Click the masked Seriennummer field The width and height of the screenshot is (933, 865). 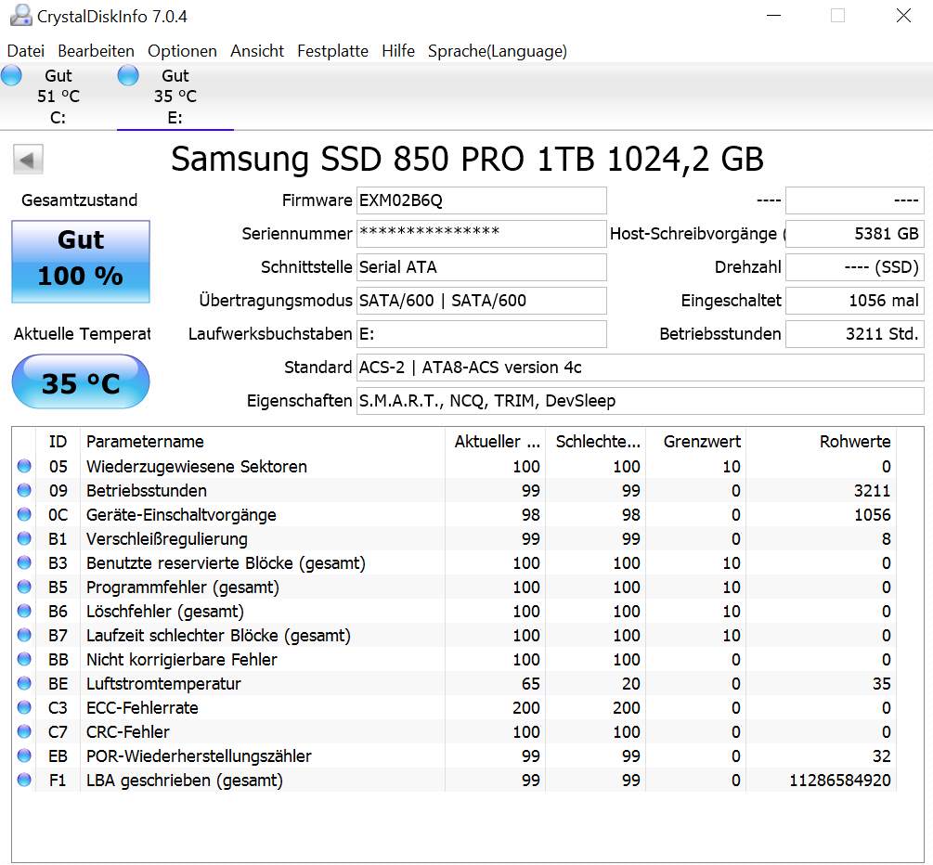coord(482,234)
